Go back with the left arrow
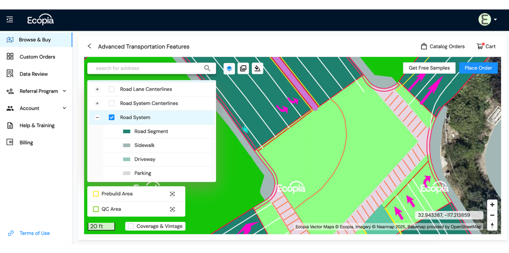The height and width of the screenshot is (253, 509). 89,46
